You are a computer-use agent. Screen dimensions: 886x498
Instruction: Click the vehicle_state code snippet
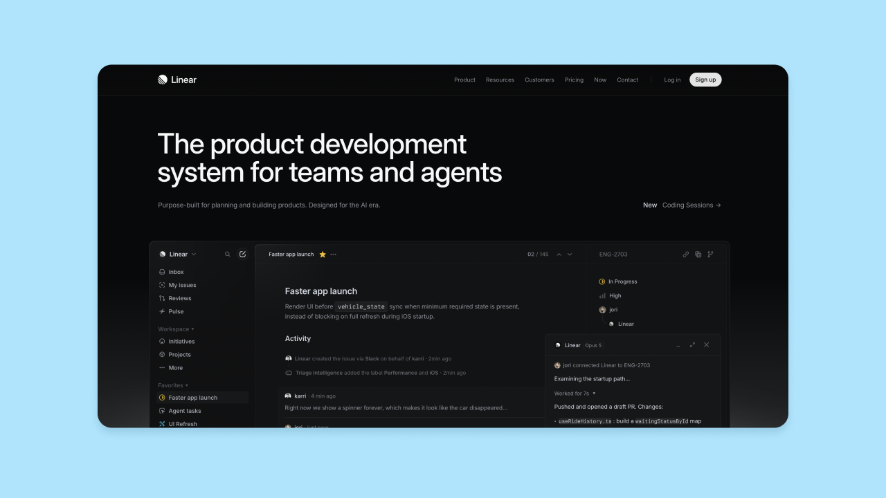pyautogui.click(x=361, y=306)
